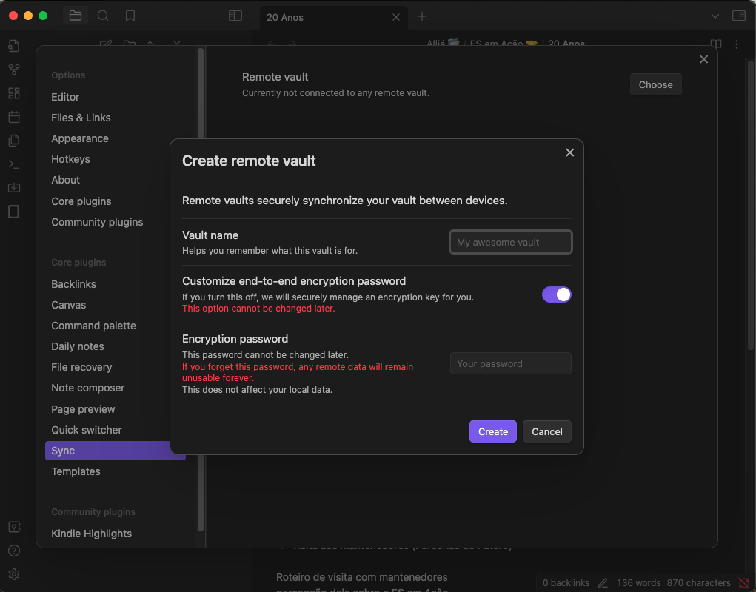Open the search icon in the title bar

tap(103, 15)
